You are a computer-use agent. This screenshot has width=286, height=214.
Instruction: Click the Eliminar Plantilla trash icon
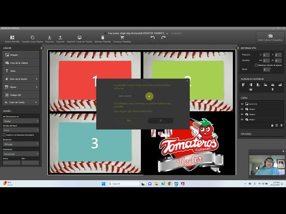pos(103,37)
